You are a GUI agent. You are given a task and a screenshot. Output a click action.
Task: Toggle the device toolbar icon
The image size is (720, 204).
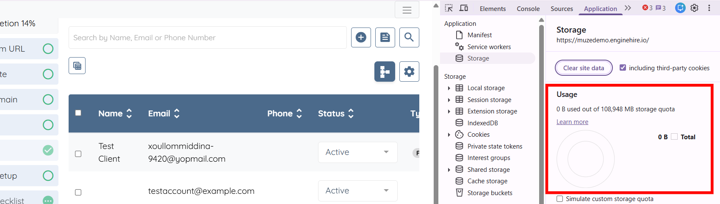click(464, 8)
